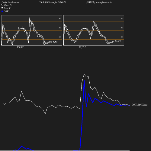Click the FAST chart label
Viewport: 151px width, 151px height.
20,47
